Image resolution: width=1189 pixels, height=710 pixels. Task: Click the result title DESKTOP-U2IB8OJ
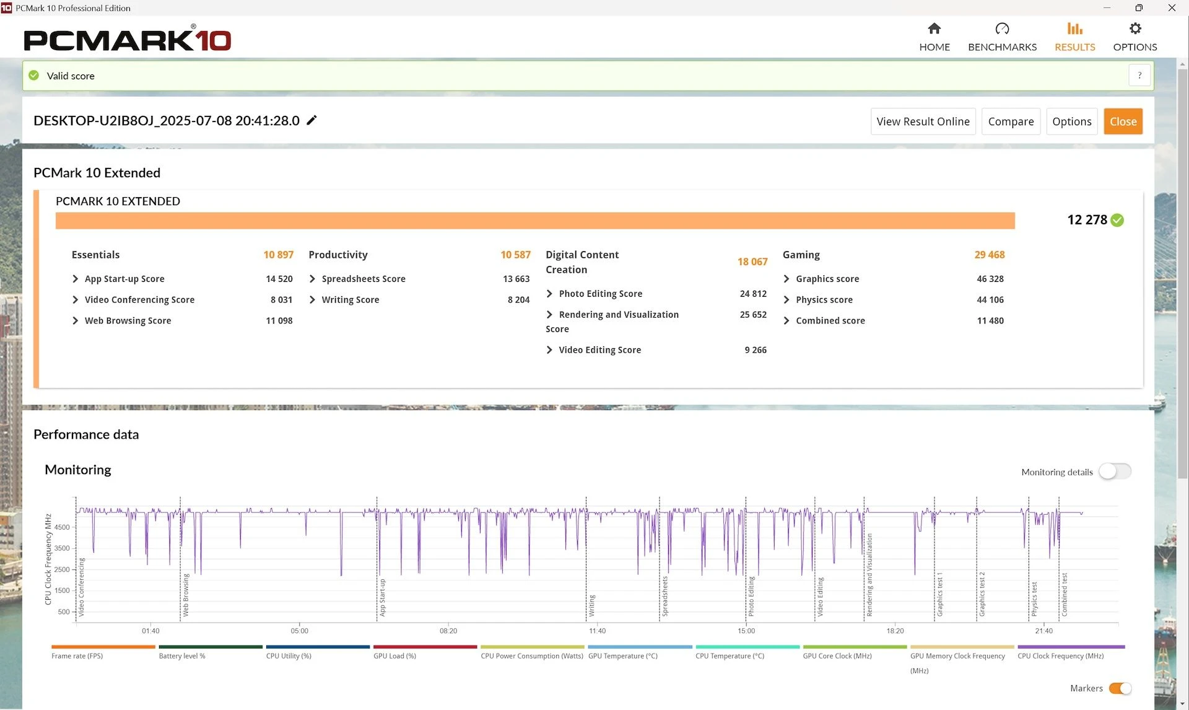point(167,120)
